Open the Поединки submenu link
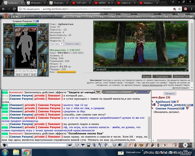This screenshot has height=156, width=195. [x=160, y=17]
